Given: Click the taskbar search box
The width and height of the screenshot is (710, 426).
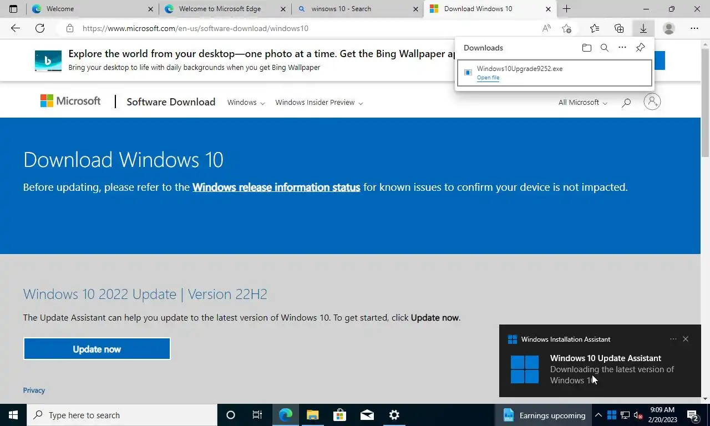Looking at the screenshot, I should pyautogui.click(x=122, y=415).
